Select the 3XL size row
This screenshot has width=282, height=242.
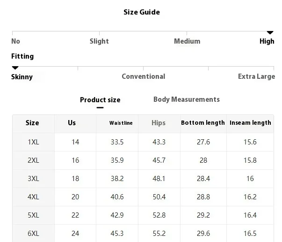click(x=33, y=179)
